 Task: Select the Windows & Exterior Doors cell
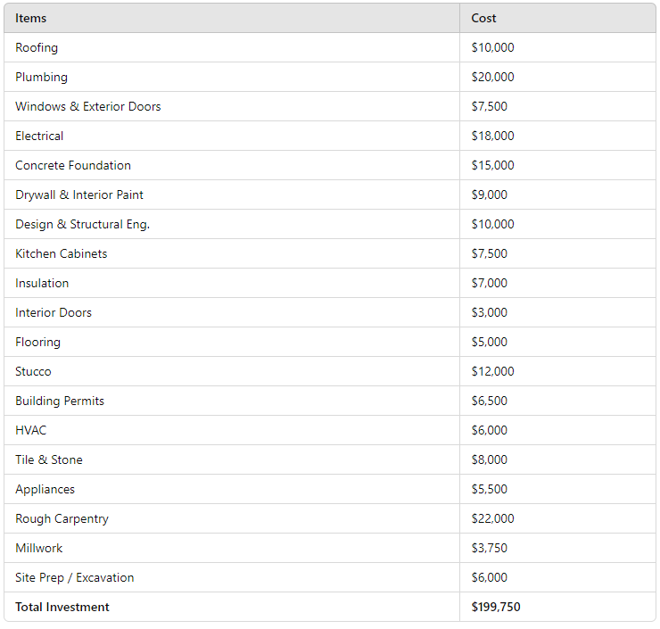tap(88, 106)
